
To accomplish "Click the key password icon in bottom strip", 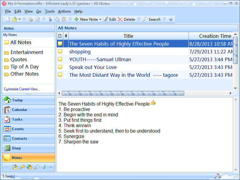I will click(x=22, y=167).
